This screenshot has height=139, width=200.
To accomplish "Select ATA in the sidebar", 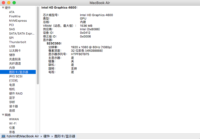I will (x=12, y=12).
